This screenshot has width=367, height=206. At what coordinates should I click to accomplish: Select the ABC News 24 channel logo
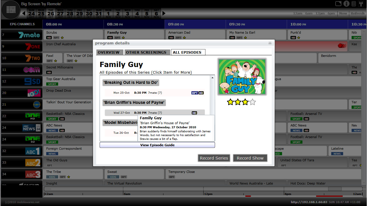point(31,128)
